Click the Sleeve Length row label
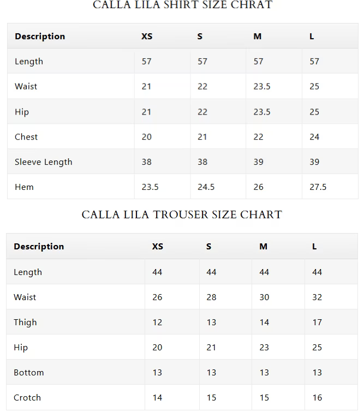 43,162
